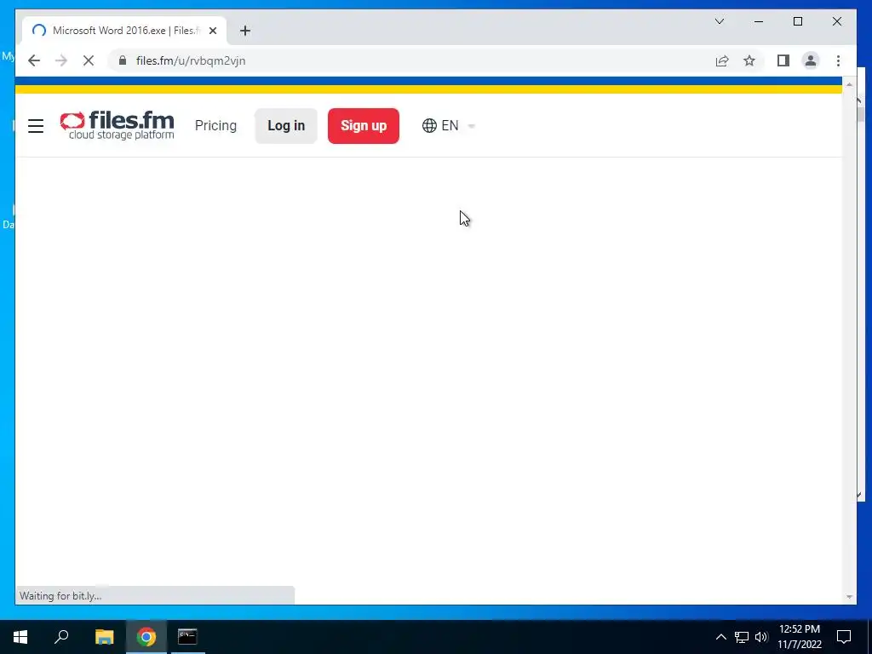Image resolution: width=872 pixels, height=654 pixels.
Task: Open a new browser tab
Action: (244, 31)
